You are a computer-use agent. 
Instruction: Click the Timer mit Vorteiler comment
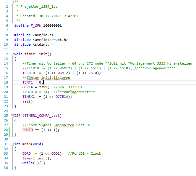coord(107,63)
